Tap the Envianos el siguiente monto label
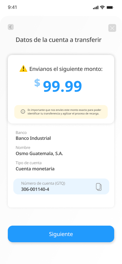Viewport: 122px width, 264px height. 66,69
